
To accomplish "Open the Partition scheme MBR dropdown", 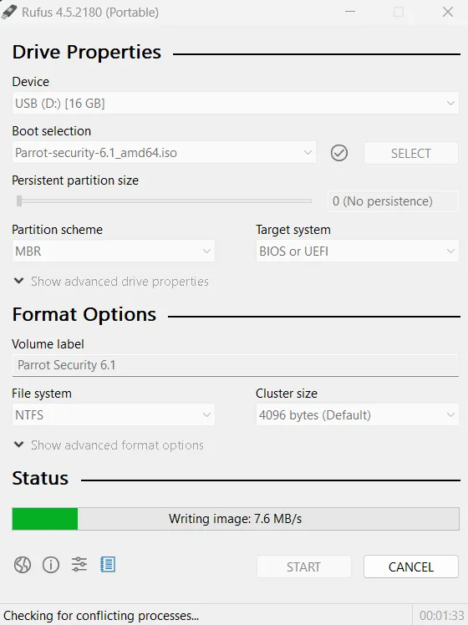I will point(113,252).
